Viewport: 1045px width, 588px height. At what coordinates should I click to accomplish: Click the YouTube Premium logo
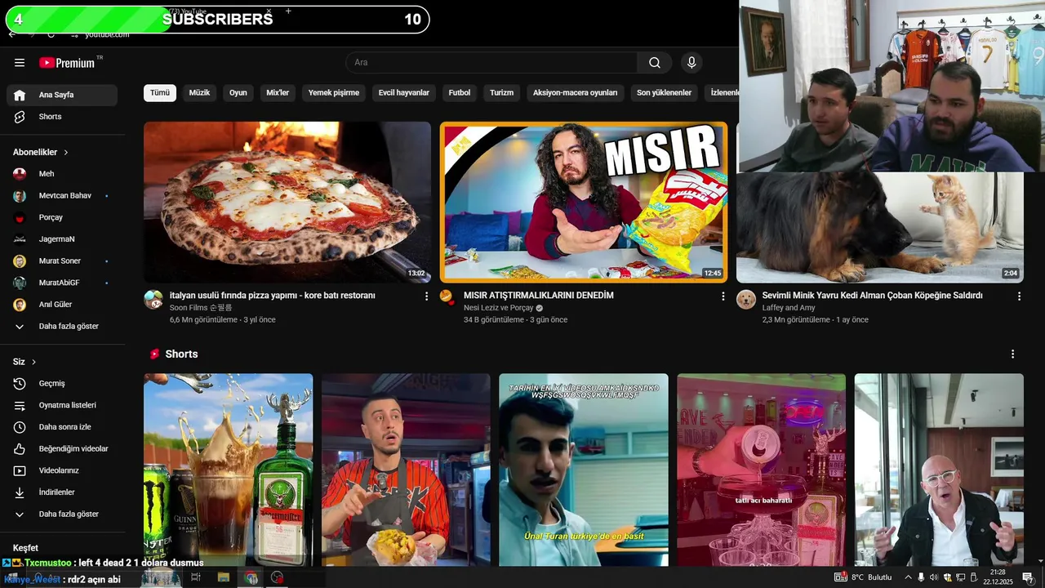coord(67,63)
